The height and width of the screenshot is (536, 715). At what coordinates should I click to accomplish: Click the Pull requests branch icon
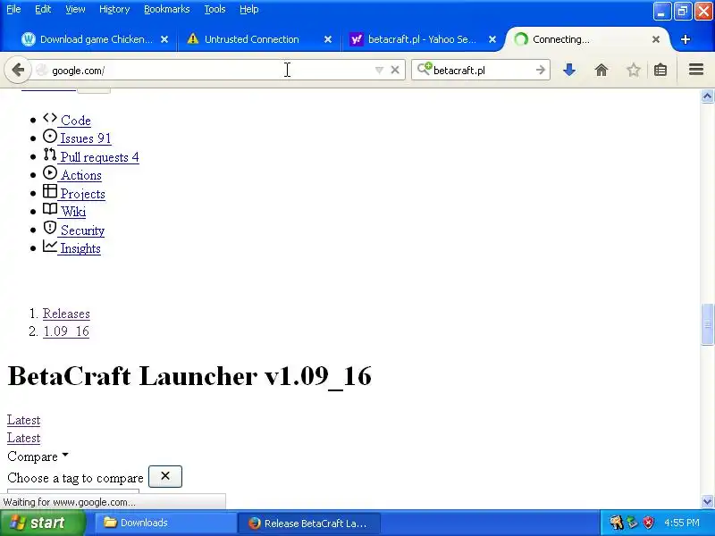[50, 155]
